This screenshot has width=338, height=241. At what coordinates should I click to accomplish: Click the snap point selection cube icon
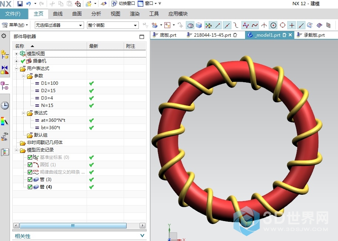tap(154, 25)
